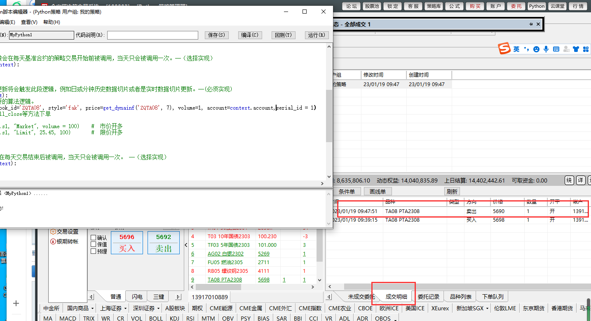Tick the 预埋 checkbox

(93, 251)
